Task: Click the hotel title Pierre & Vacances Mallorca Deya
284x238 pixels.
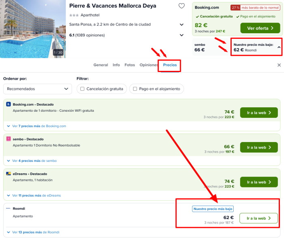Action: coord(113,6)
